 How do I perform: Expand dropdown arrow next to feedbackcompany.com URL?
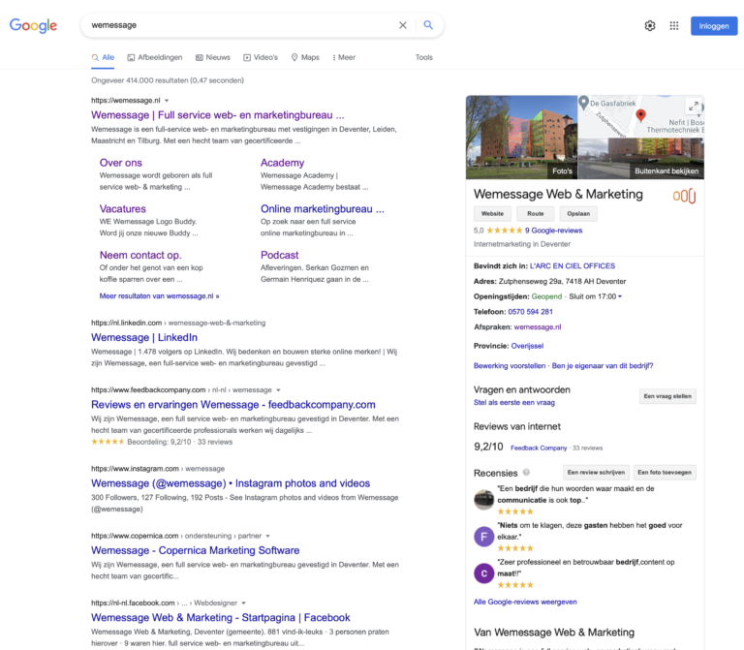point(279,390)
